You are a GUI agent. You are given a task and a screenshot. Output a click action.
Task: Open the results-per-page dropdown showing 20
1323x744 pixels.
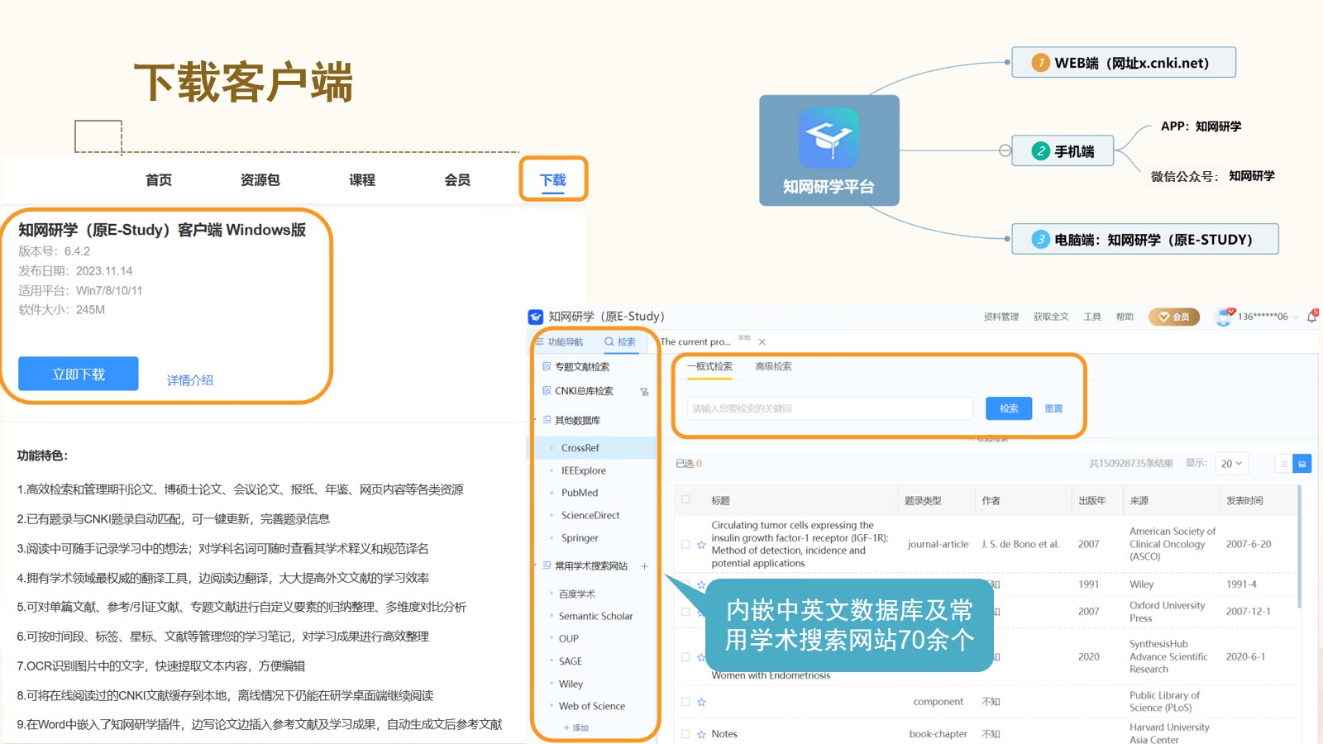tap(1231, 464)
